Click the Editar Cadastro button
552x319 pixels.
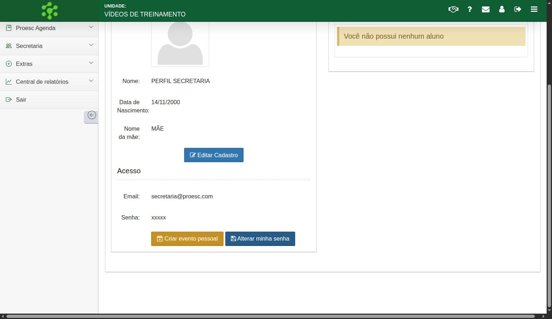pyautogui.click(x=214, y=155)
